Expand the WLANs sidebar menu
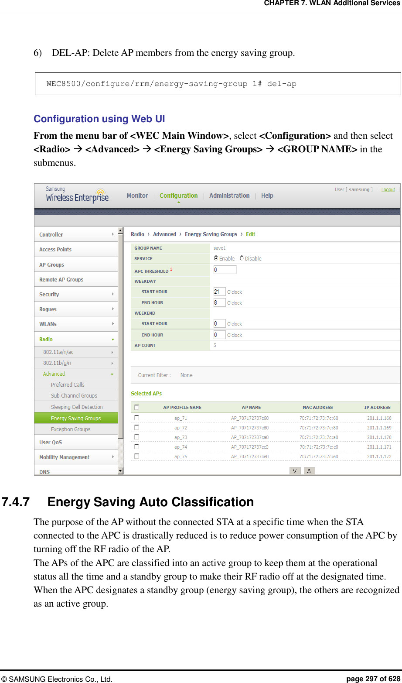402x683 pixels. [76, 324]
